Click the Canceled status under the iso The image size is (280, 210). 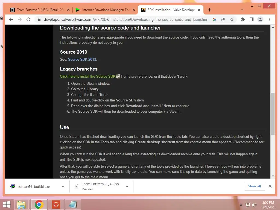click(87, 189)
